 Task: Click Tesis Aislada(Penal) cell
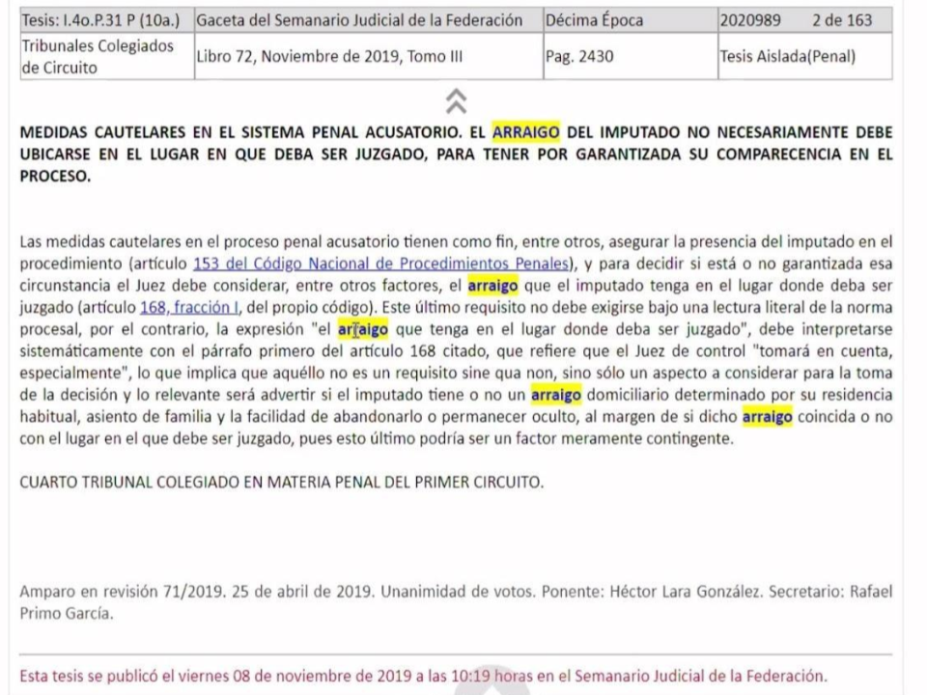805,56
